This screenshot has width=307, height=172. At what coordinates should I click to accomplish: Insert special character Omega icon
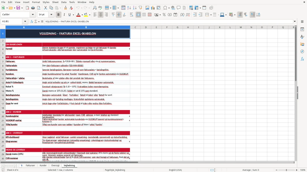165,8
